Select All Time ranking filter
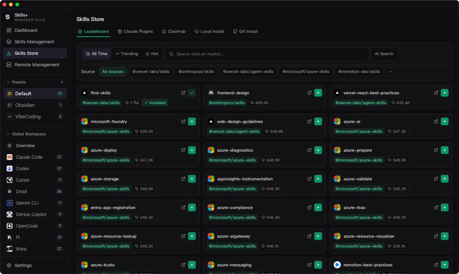The height and width of the screenshot is (274, 459). [x=97, y=54]
